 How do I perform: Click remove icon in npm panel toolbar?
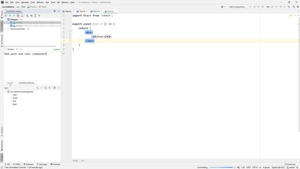point(41,88)
